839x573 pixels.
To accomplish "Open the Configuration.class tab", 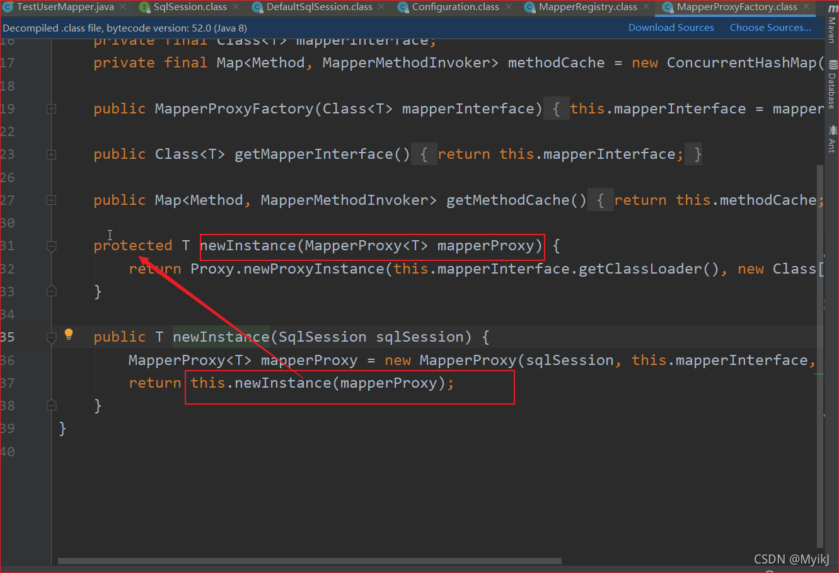I will (455, 7).
